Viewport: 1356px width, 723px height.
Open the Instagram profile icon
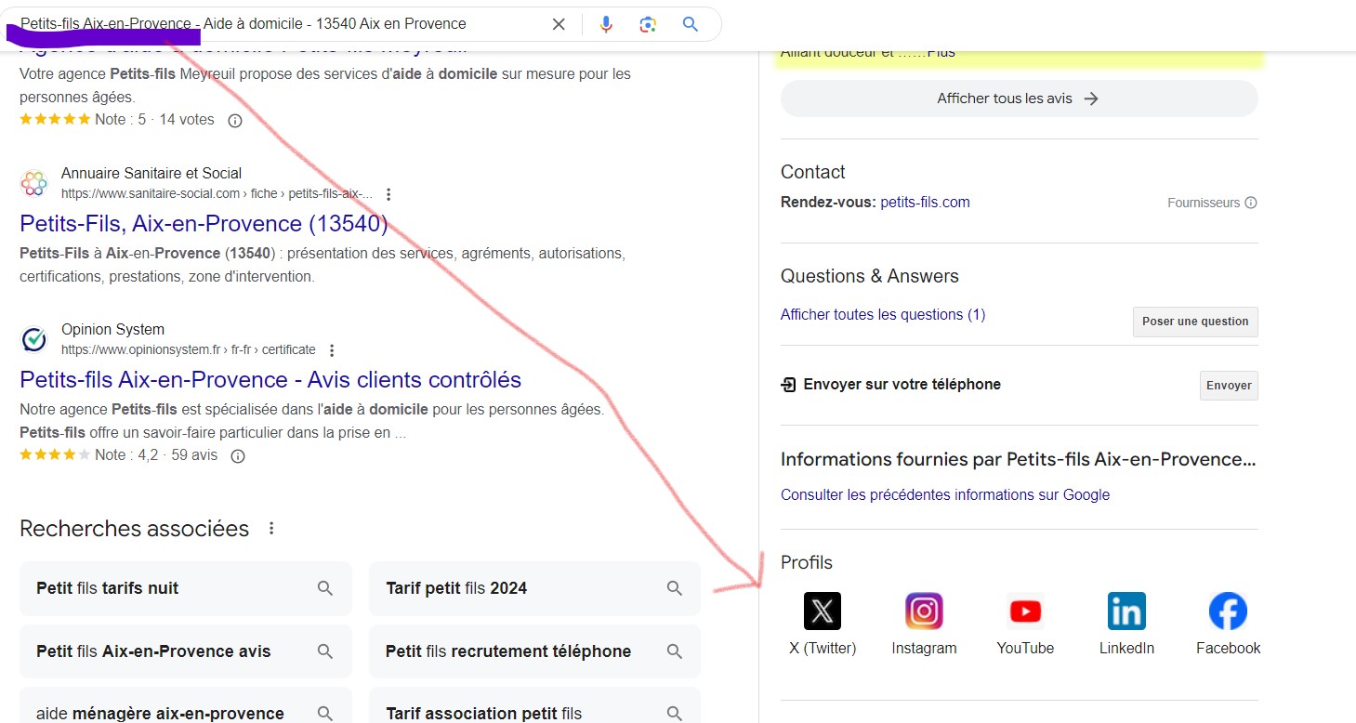(924, 611)
